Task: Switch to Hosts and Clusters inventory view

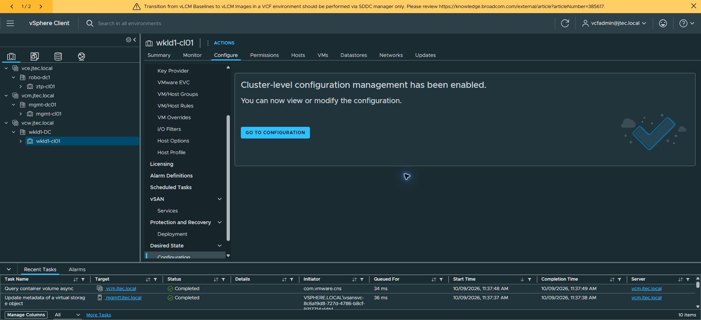Action: click(x=11, y=56)
